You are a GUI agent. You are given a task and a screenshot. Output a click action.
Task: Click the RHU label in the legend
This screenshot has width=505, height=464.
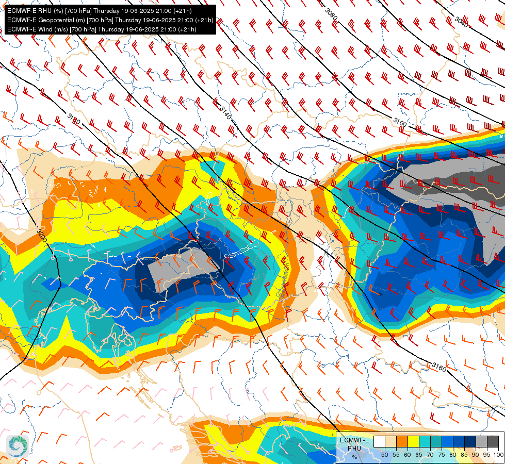pos(354,448)
